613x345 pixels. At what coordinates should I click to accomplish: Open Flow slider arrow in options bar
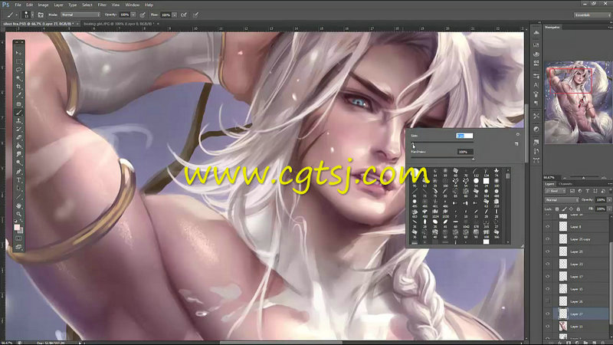click(x=175, y=15)
